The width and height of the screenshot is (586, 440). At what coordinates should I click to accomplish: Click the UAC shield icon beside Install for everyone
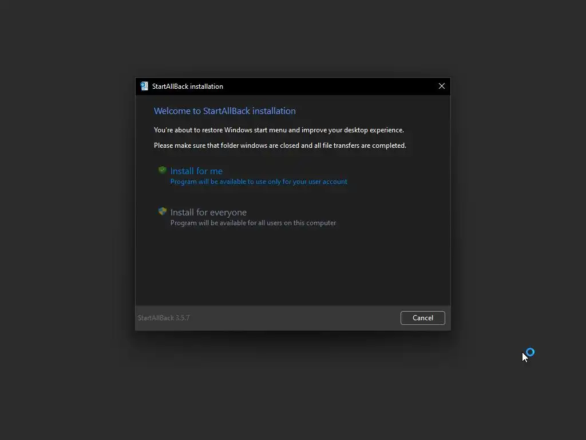[x=162, y=211]
